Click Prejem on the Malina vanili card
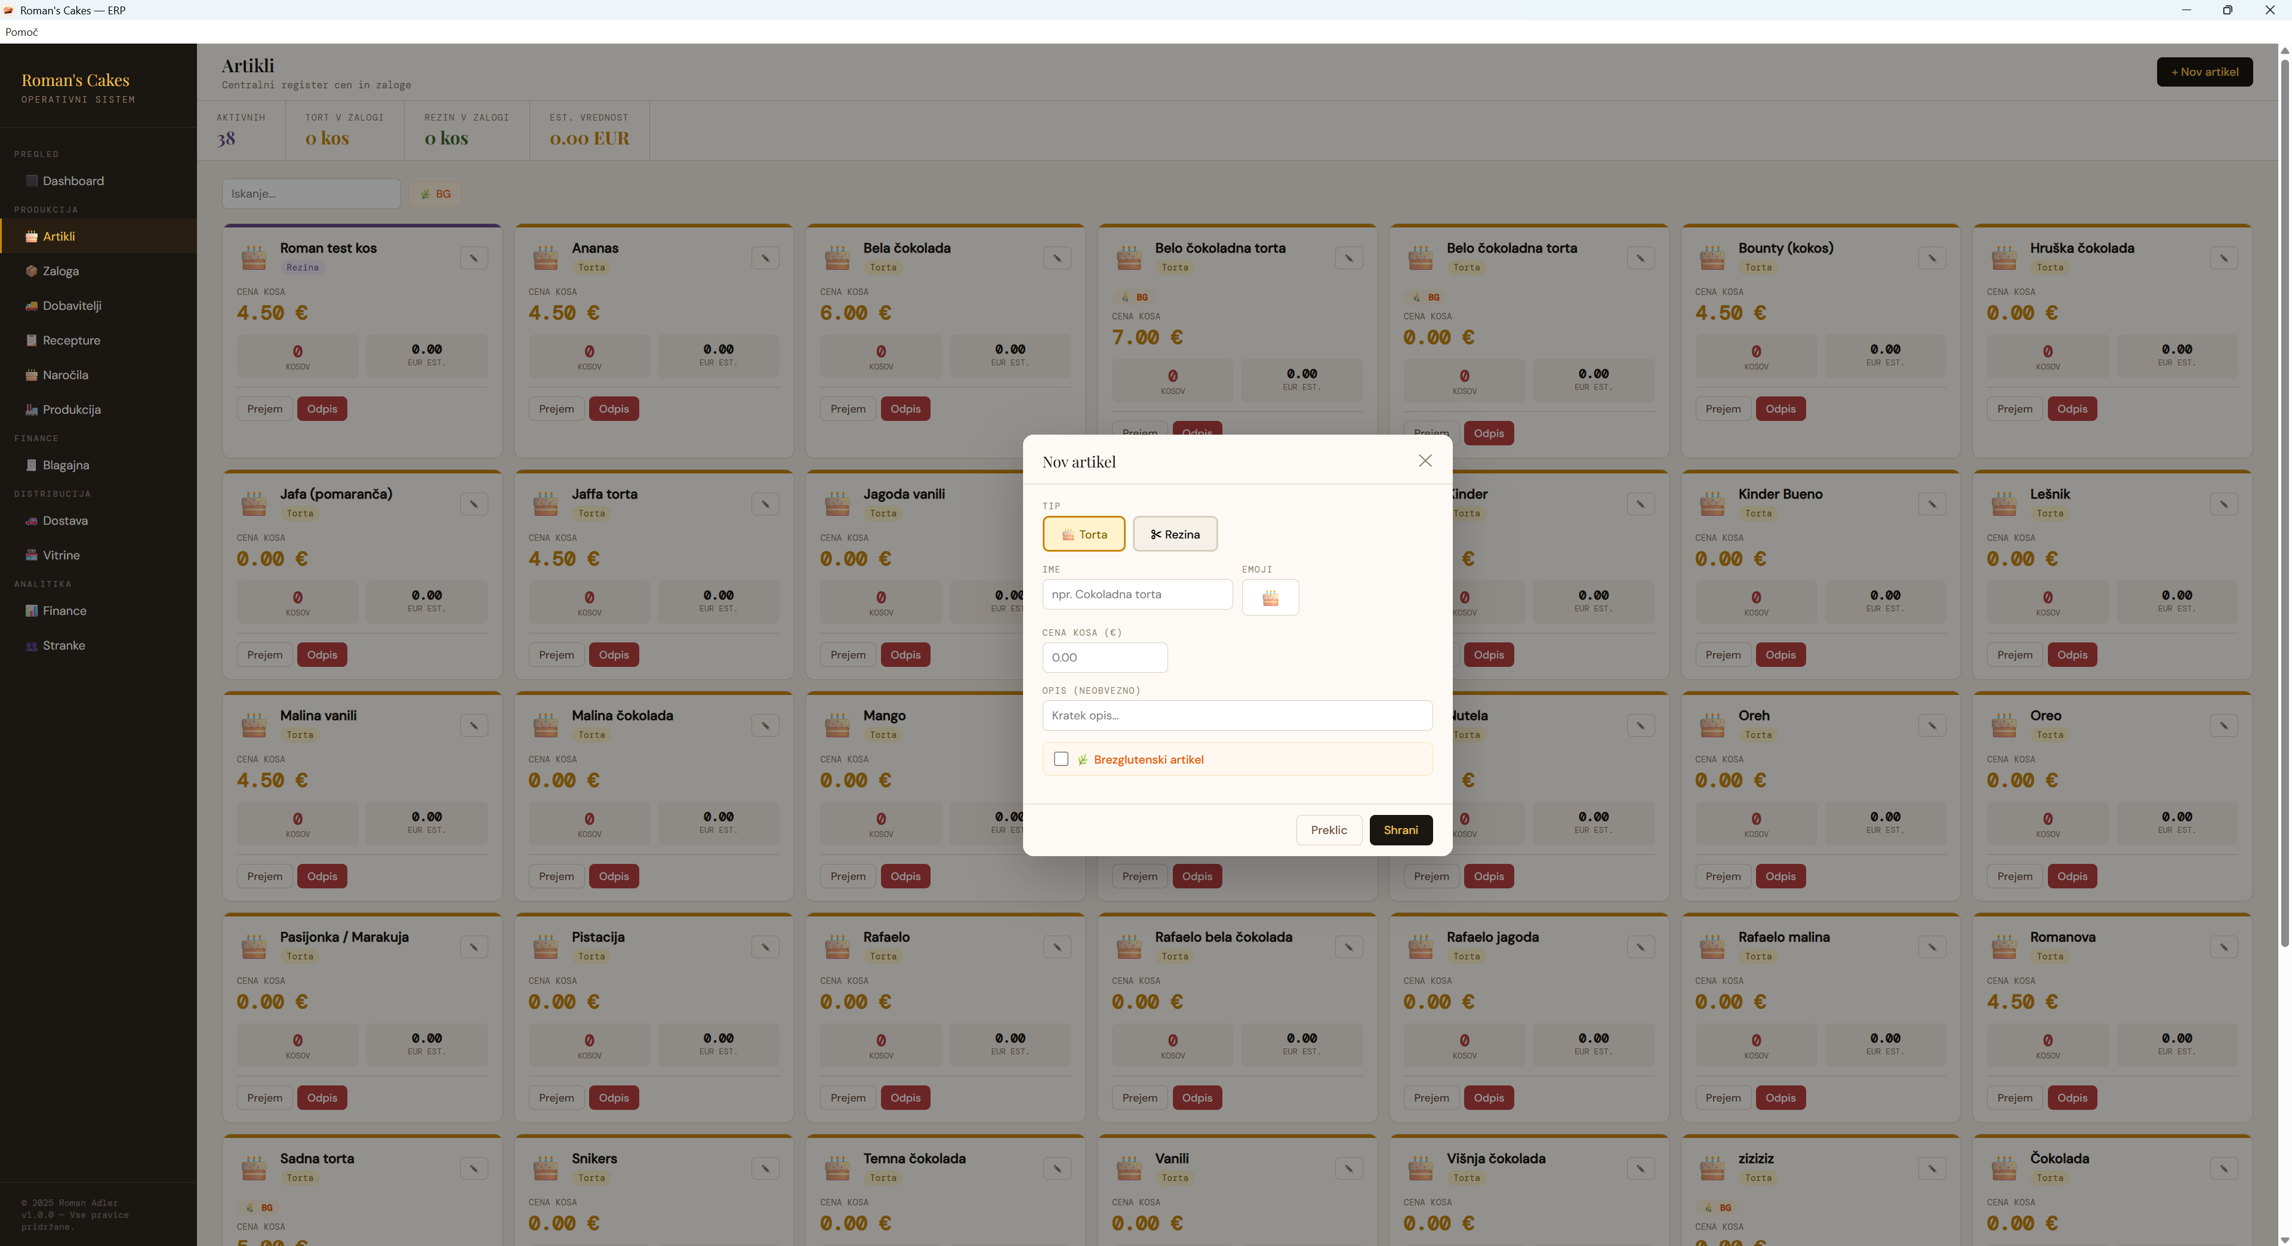 point(264,876)
